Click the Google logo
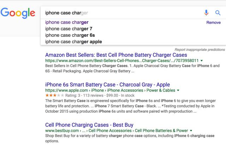Viewport: 226px width, 147px height. coord(18,13)
